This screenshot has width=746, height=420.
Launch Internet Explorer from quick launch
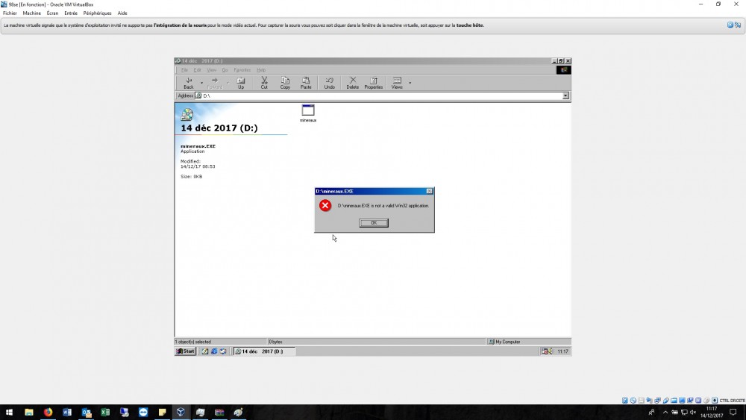(x=214, y=351)
